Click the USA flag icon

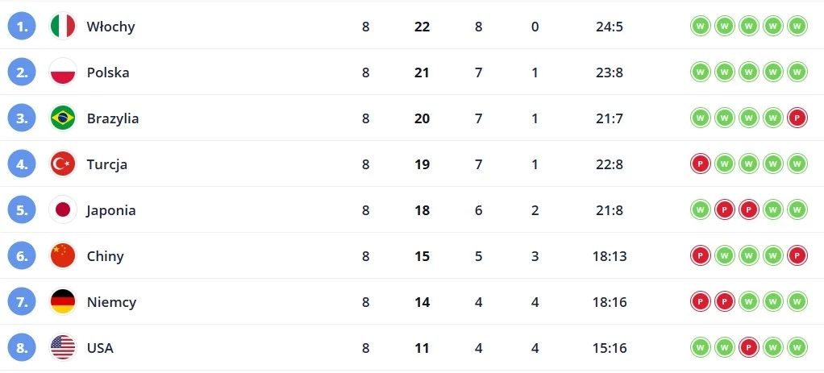(63, 348)
